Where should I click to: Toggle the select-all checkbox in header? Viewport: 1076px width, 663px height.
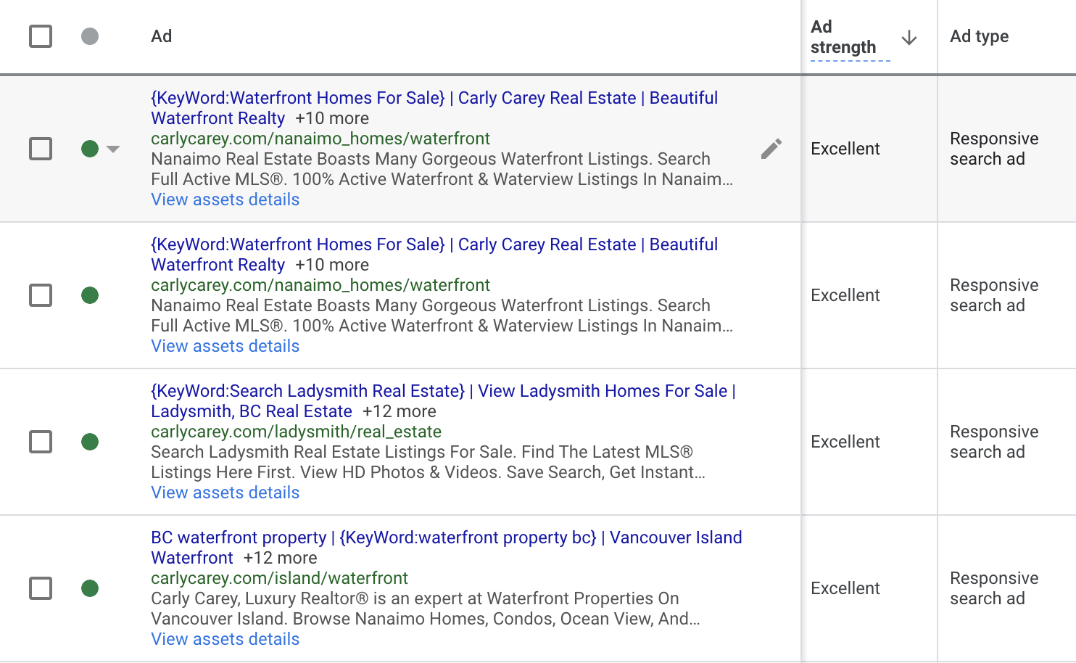pyautogui.click(x=41, y=36)
